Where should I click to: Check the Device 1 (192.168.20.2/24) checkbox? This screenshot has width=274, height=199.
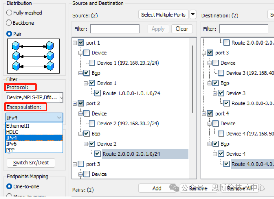[92, 63]
